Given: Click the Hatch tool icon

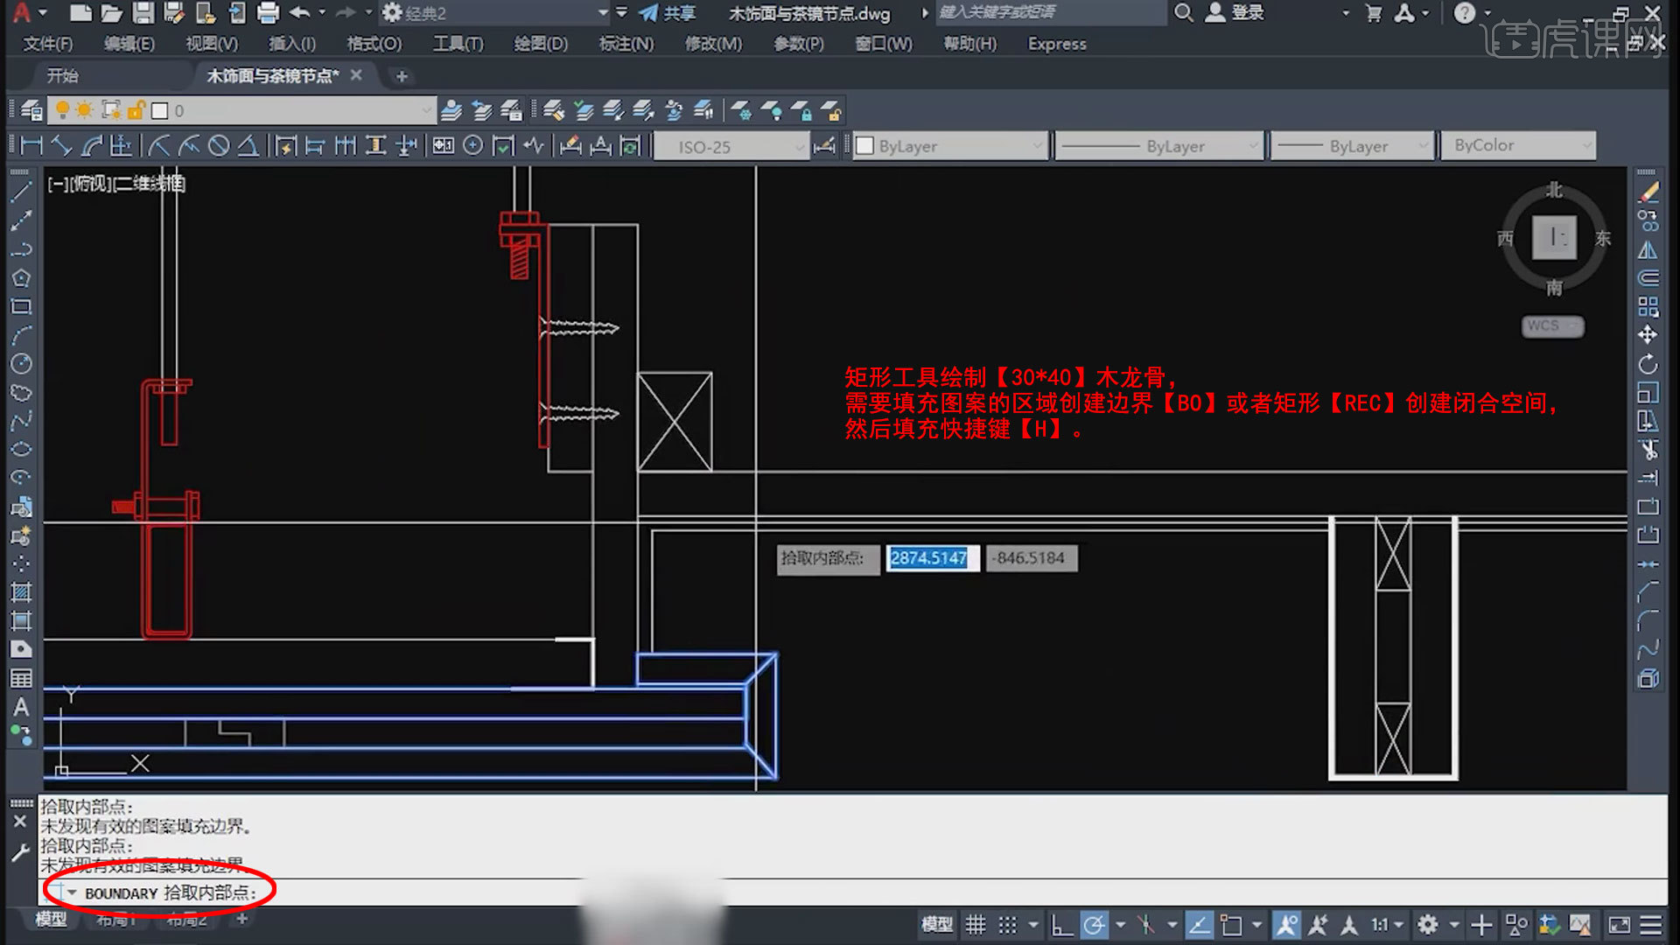Looking at the screenshot, I should (x=21, y=593).
